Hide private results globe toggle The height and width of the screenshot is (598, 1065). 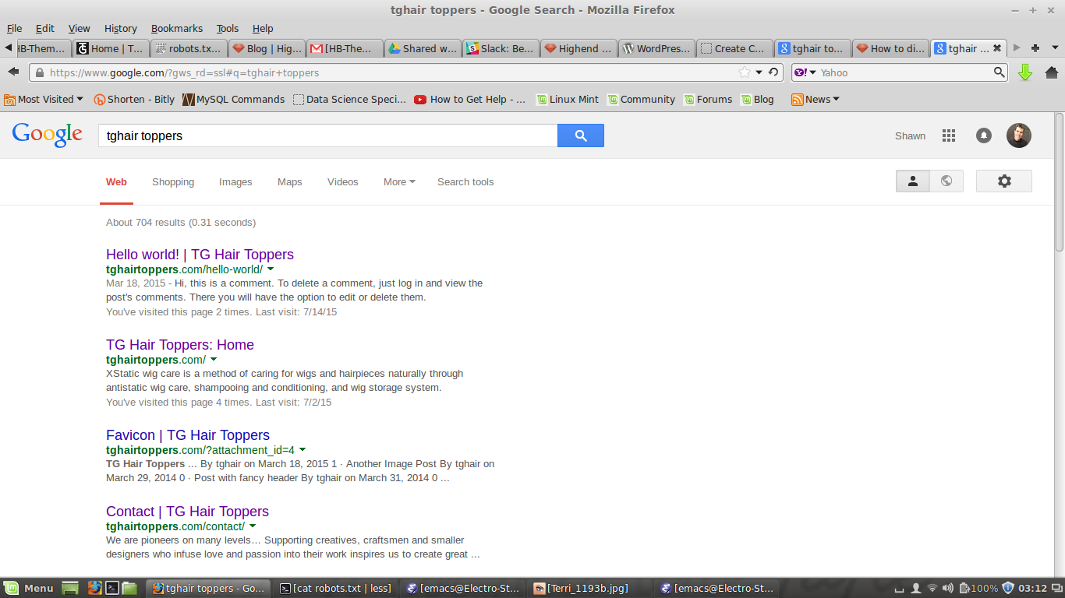point(946,181)
